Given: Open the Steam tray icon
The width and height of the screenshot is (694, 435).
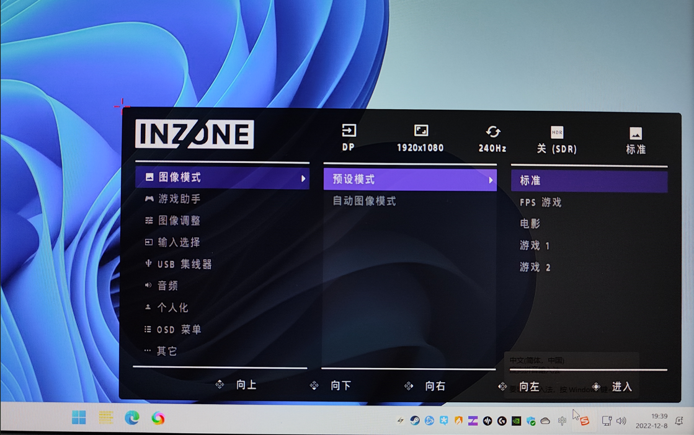Looking at the screenshot, I should tap(415, 421).
